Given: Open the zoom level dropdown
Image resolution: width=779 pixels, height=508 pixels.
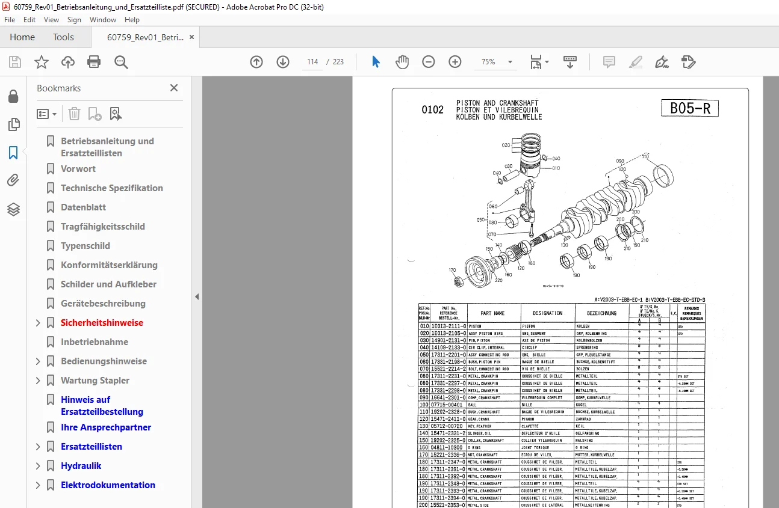Looking at the screenshot, I should (511, 62).
